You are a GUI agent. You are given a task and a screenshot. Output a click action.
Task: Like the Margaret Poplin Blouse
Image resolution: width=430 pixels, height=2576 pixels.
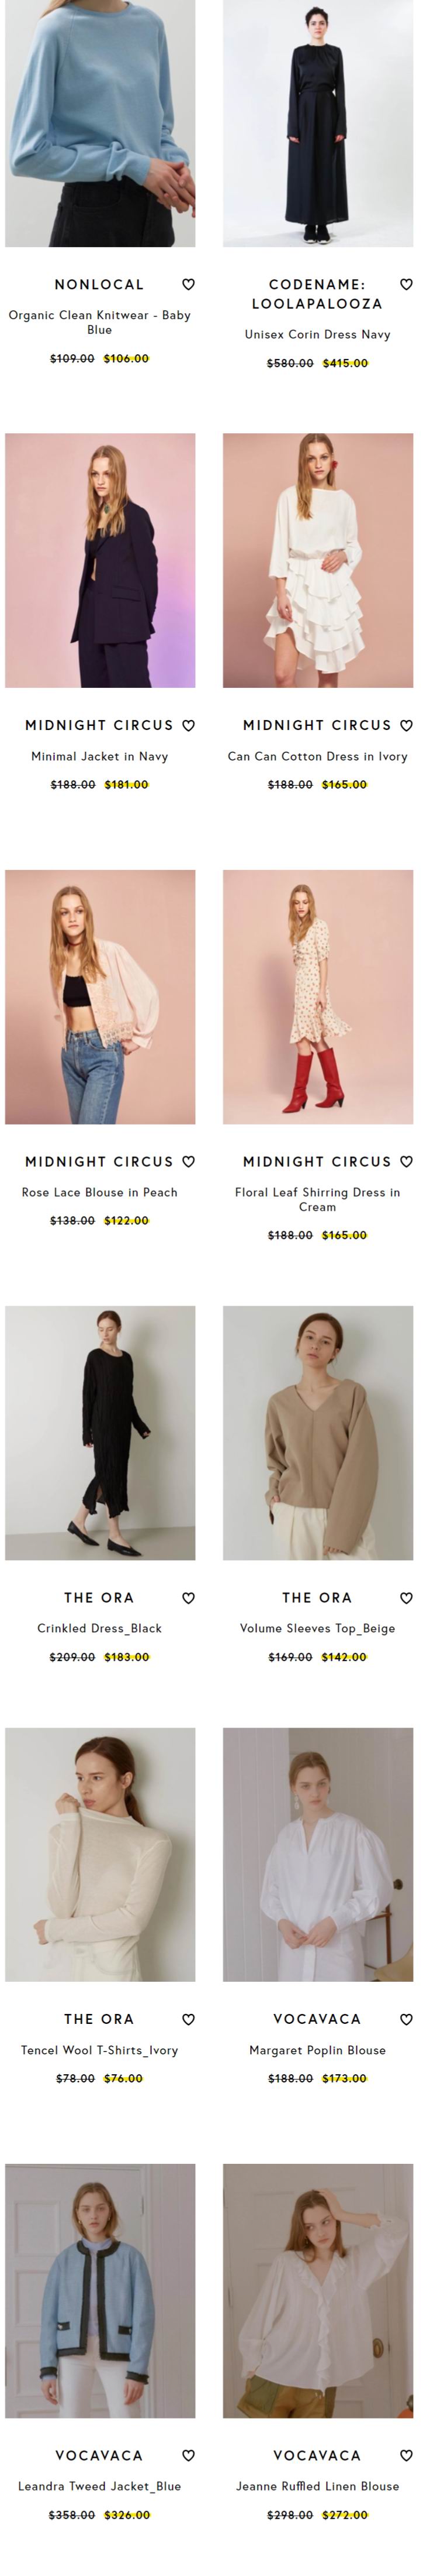pos(406,2019)
